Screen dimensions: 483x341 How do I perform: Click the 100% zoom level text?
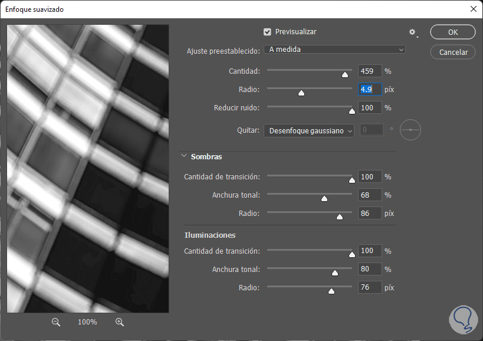tap(87, 322)
